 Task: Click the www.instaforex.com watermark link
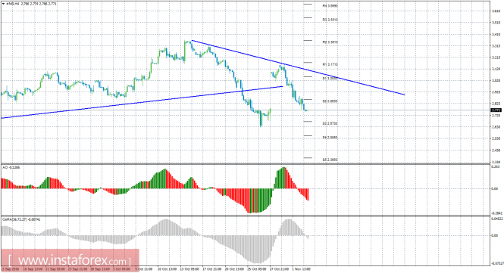(x=70, y=260)
